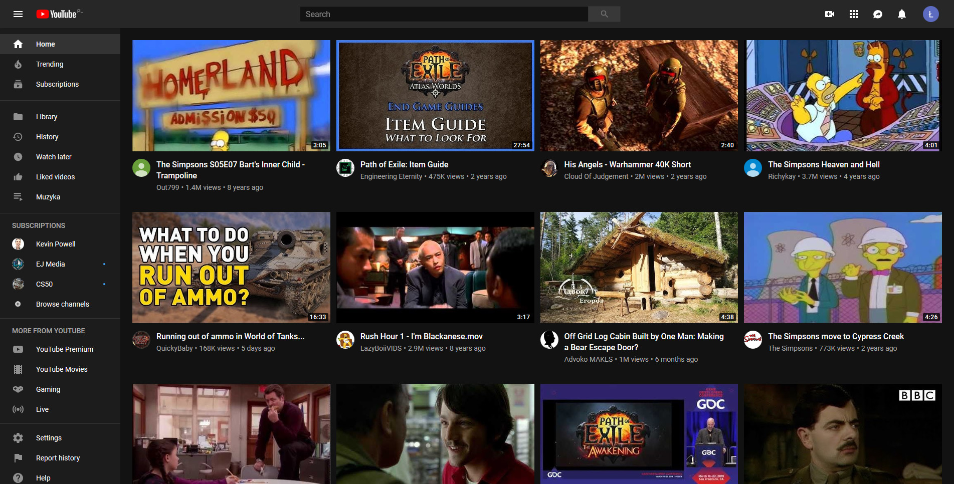Click the Gaming controller icon
Image resolution: width=954 pixels, height=484 pixels.
pos(18,389)
